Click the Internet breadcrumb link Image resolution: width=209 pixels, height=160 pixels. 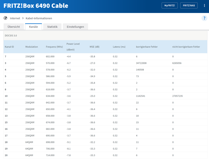[x=15, y=18]
